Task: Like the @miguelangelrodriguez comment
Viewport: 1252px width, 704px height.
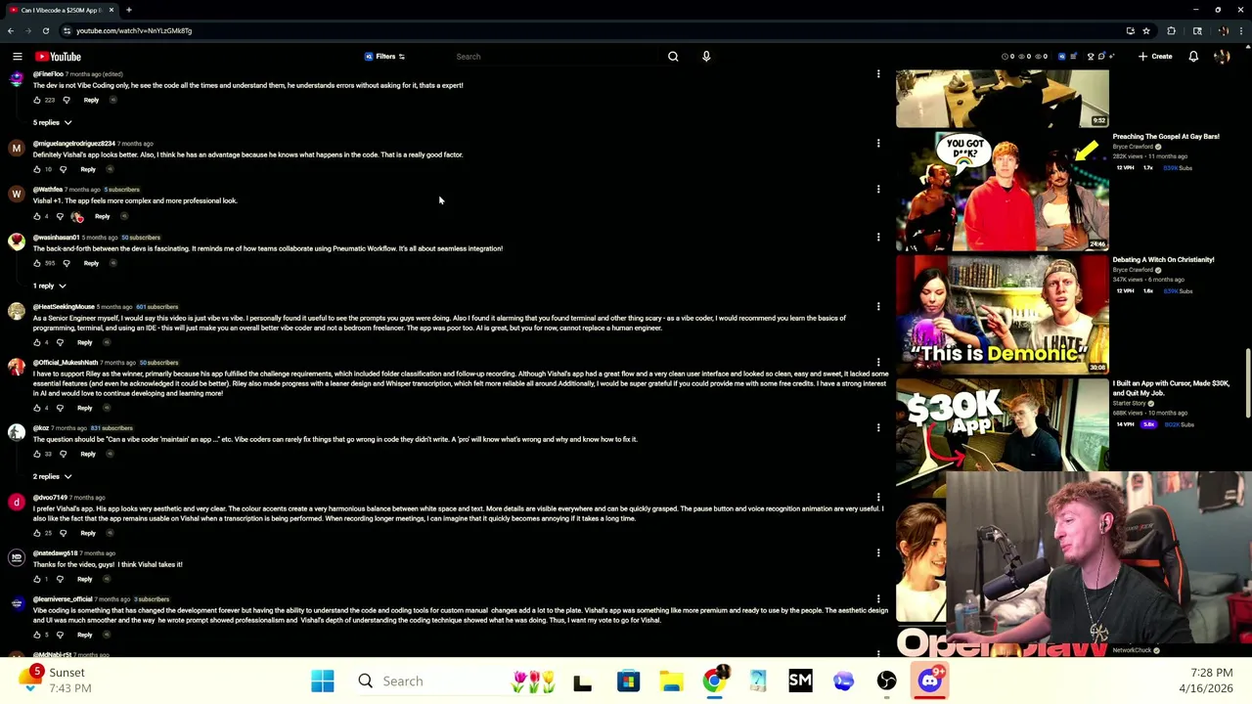Action: point(37,169)
